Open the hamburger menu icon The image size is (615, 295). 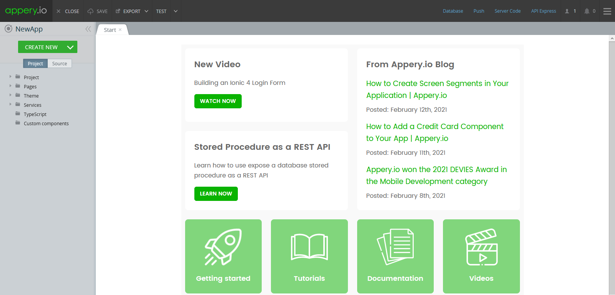[607, 11]
